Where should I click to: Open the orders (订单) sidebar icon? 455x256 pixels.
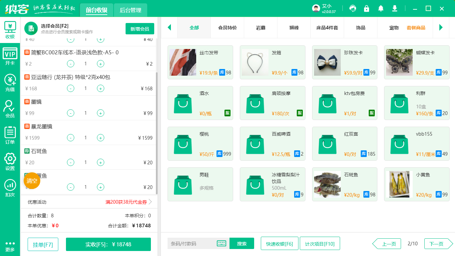[10, 135]
